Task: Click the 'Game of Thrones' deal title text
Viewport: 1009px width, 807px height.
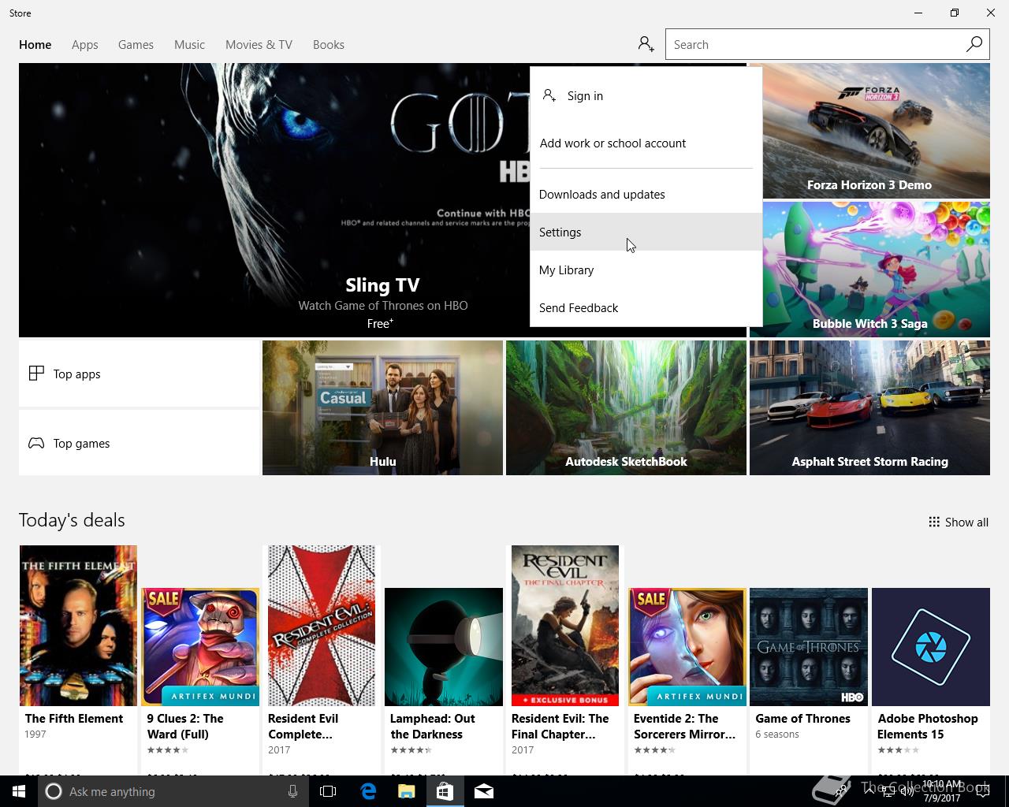Action: tap(802, 718)
